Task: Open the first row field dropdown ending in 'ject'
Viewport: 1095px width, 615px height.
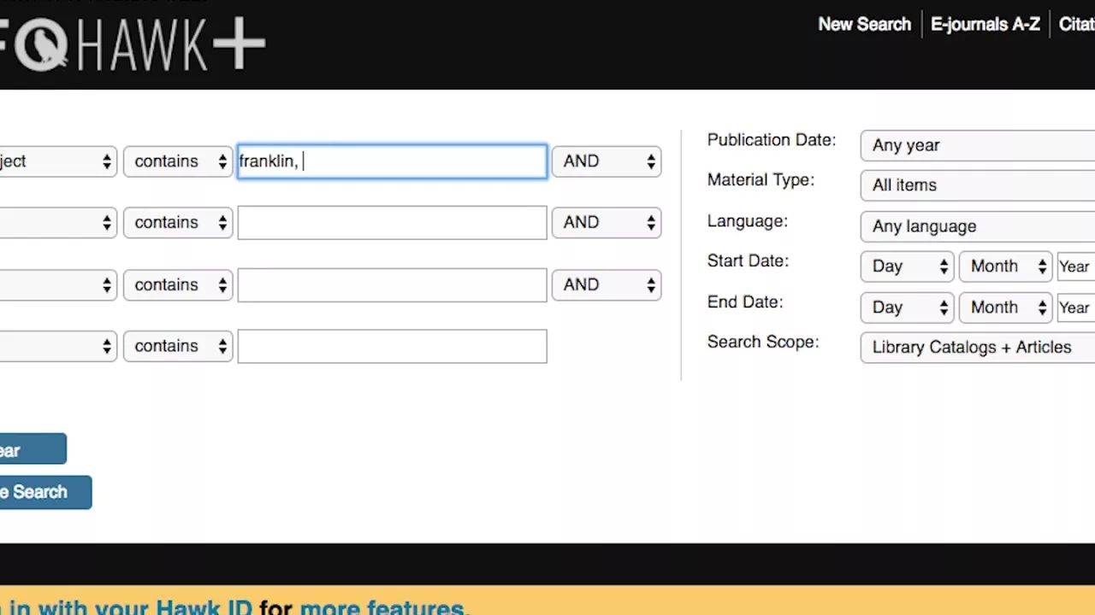Action: tap(58, 161)
